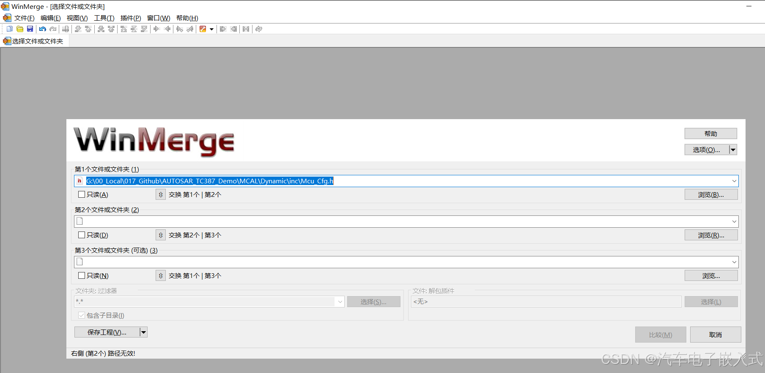Open the 帮助(H) menu
765x373 pixels.
click(x=187, y=18)
